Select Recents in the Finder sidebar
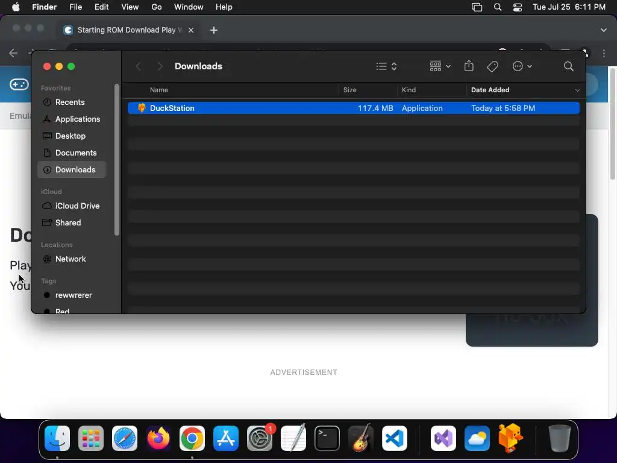Screen dimensions: 617x463 coord(72,102)
